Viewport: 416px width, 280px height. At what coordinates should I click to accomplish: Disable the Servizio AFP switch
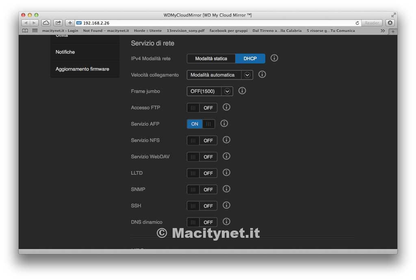coord(201,124)
